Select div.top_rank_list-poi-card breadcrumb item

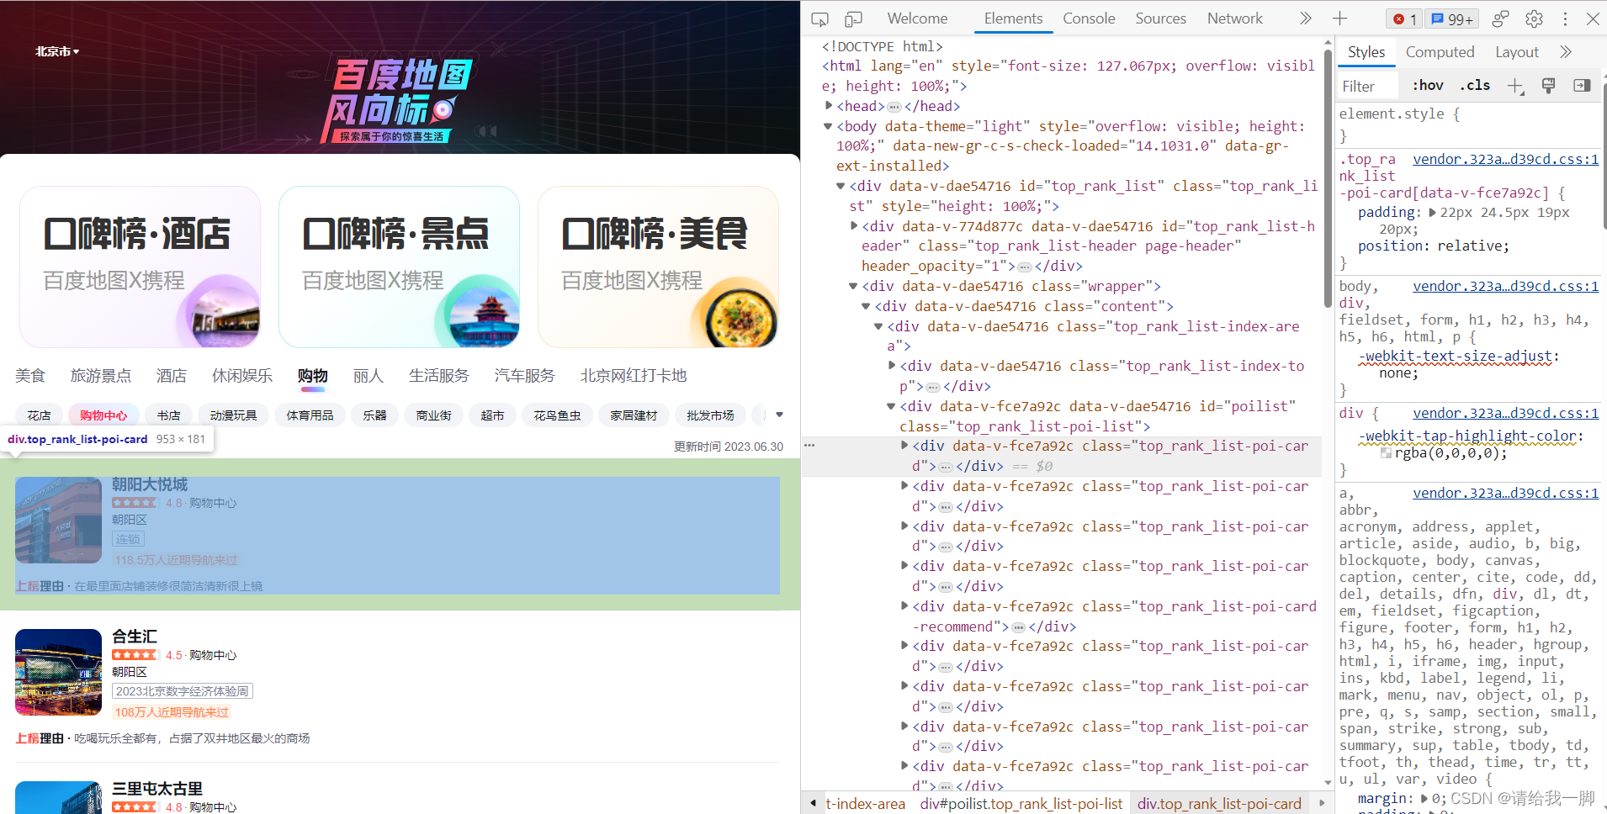pos(1219,804)
